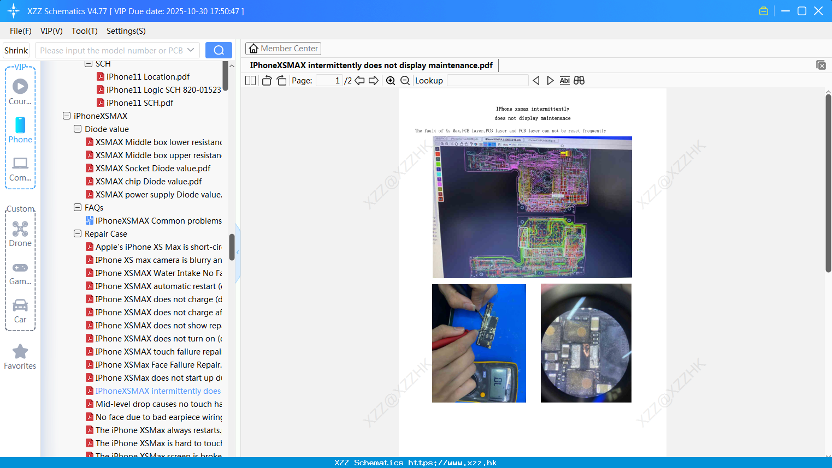
Task: Select the Computer category
Action: 20,169
